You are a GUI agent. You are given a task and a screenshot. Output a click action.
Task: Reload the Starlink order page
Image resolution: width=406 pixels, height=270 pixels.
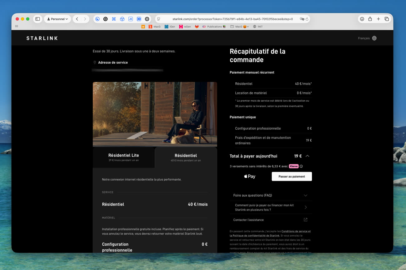click(x=307, y=19)
